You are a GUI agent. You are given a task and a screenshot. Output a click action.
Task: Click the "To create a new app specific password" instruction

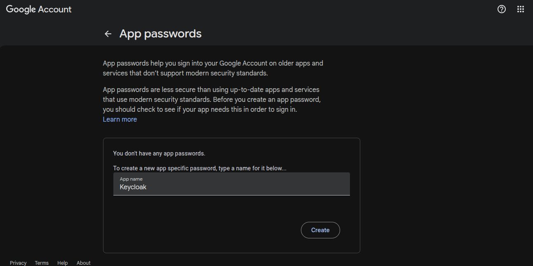tap(200, 168)
